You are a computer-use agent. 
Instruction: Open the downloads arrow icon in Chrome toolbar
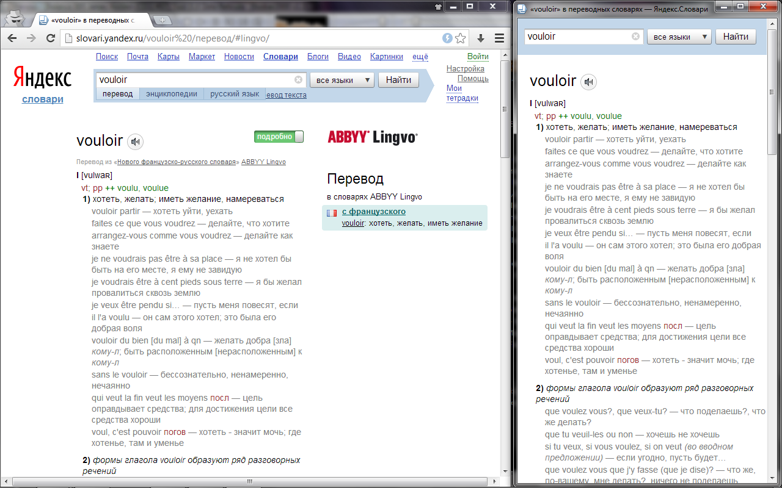coord(481,38)
